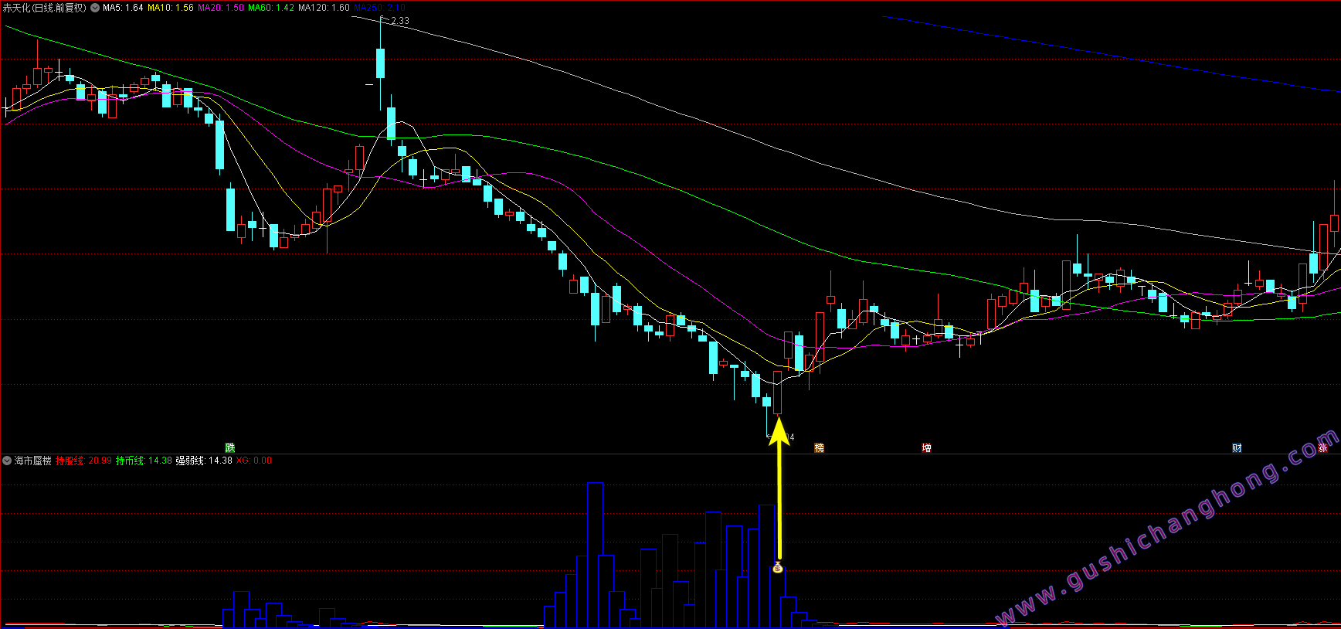Click the 海市蜃楼 indicator name
1341x629 pixels.
[x=33, y=461]
